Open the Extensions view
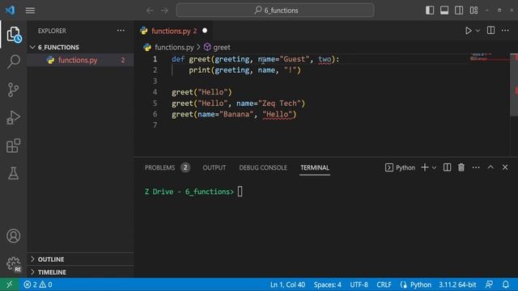This screenshot has width=518, height=291. (14, 145)
